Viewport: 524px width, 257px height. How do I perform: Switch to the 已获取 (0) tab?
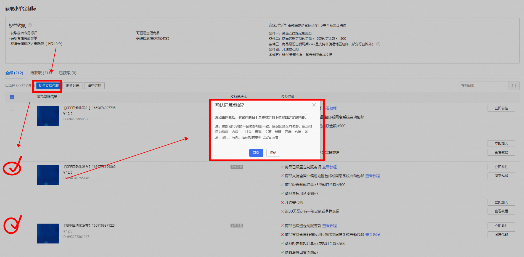pos(67,73)
